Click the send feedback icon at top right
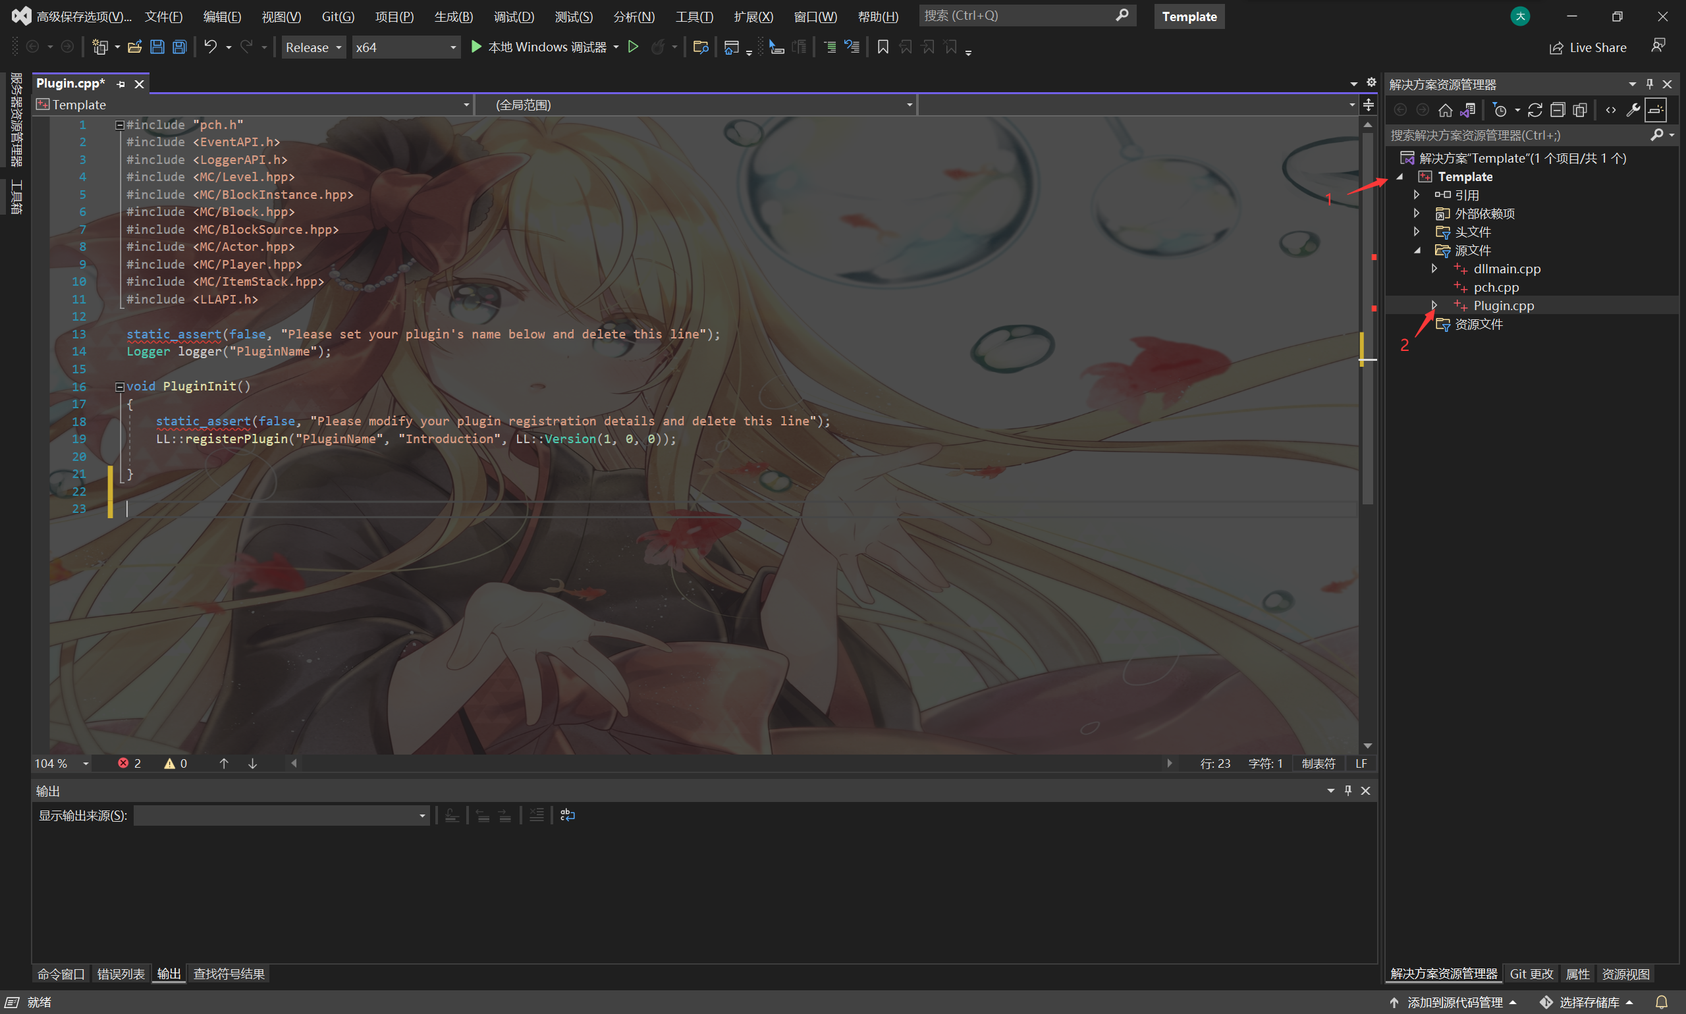1686x1014 pixels. [1658, 46]
